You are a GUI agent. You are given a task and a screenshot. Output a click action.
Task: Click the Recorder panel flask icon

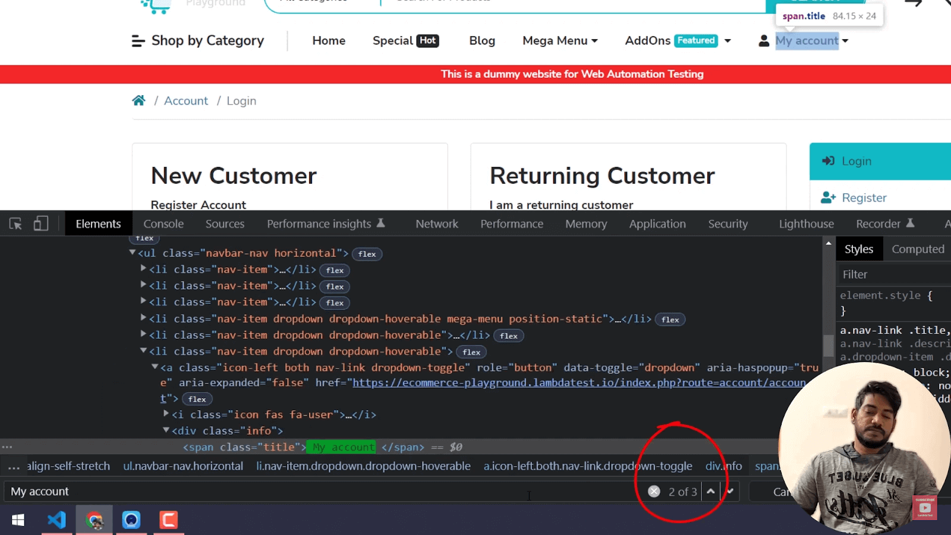pyautogui.click(x=911, y=224)
